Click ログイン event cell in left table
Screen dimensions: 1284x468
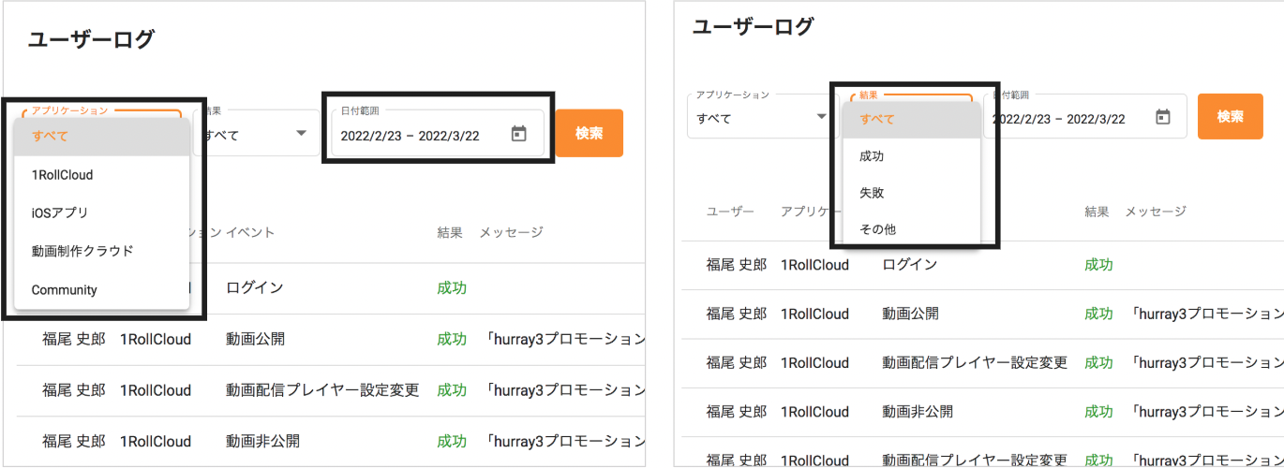coord(254,288)
